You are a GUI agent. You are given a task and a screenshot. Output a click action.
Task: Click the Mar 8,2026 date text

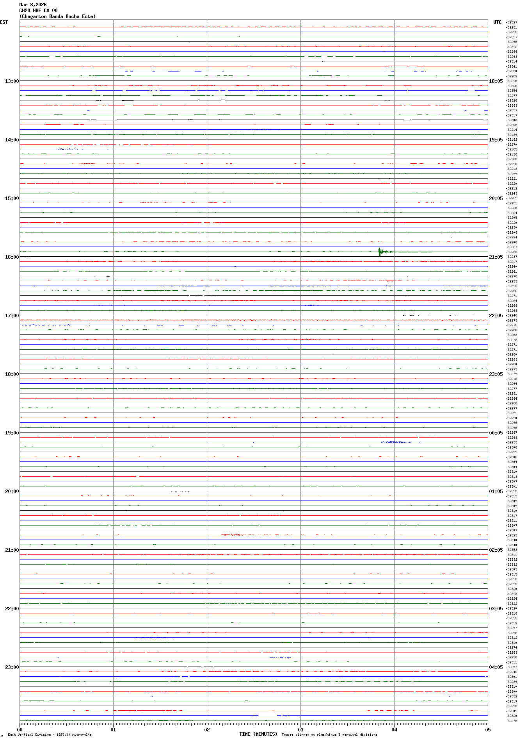tap(33, 5)
